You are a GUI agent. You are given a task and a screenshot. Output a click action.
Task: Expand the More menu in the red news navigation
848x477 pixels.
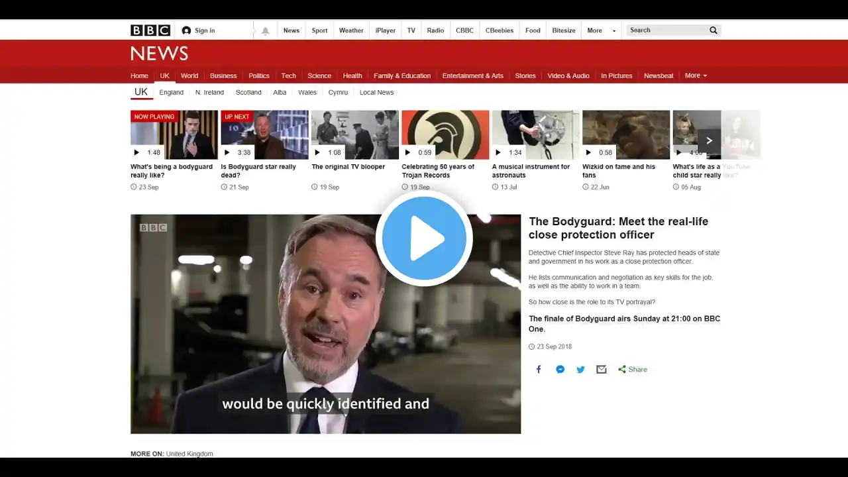point(696,76)
